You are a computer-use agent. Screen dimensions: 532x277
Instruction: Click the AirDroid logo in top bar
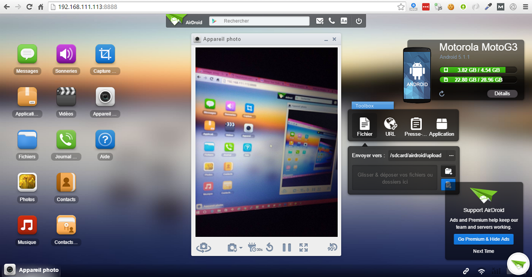pyautogui.click(x=184, y=21)
